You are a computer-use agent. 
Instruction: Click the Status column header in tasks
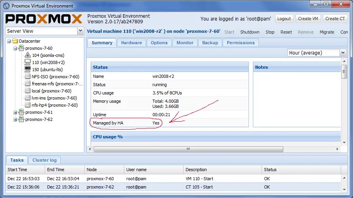(301, 170)
